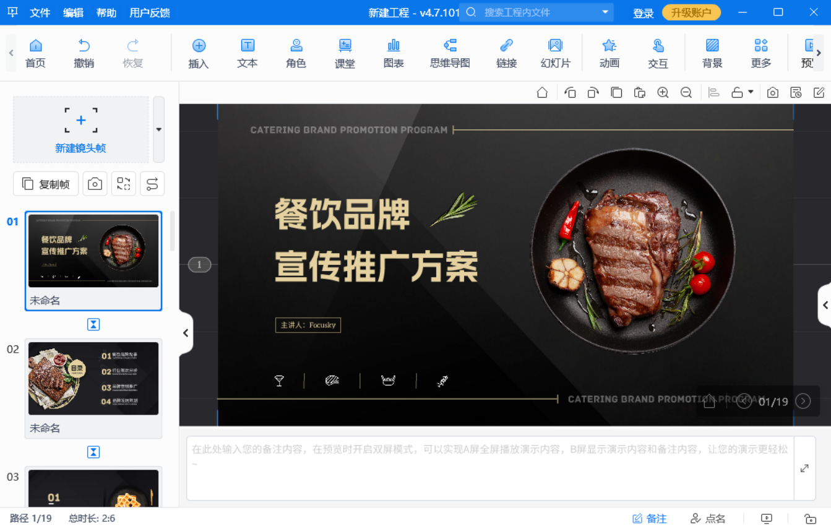
Task: Click the align objects icon
Action: (713, 92)
